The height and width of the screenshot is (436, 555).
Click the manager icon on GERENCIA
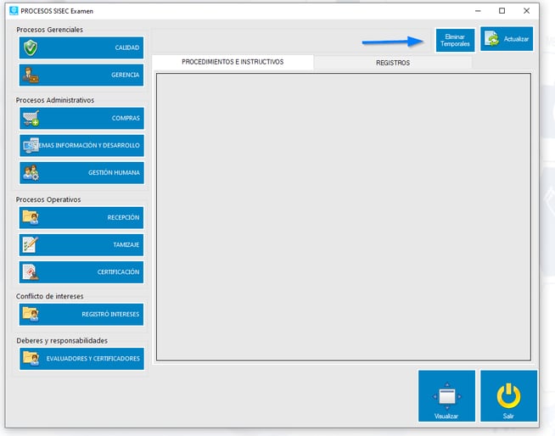(x=31, y=75)
